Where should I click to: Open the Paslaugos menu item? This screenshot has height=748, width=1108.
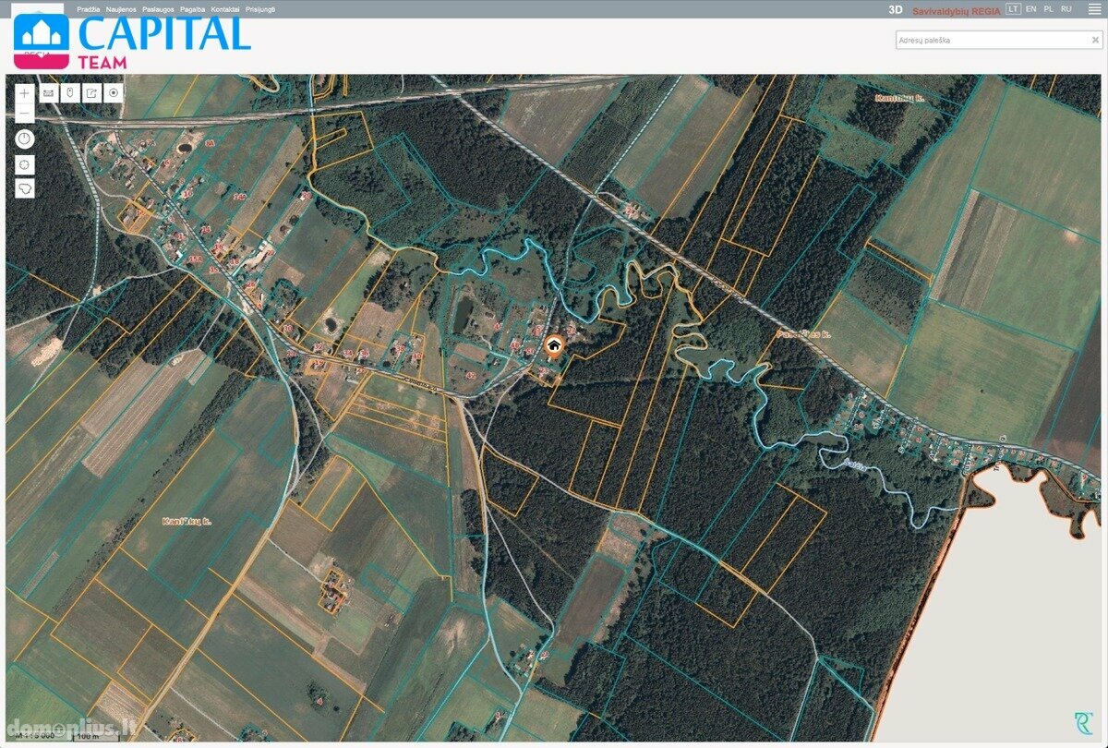point(160,8)
